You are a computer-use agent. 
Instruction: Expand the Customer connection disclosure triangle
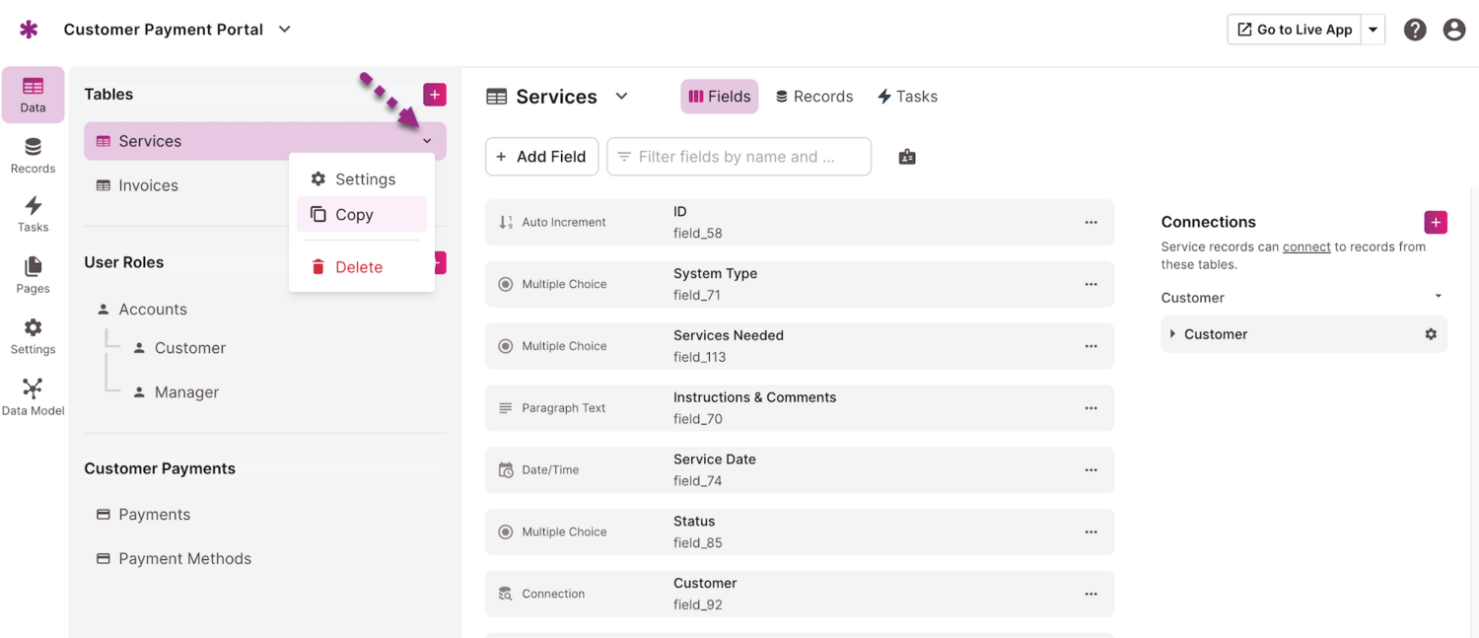(1172, 334)
